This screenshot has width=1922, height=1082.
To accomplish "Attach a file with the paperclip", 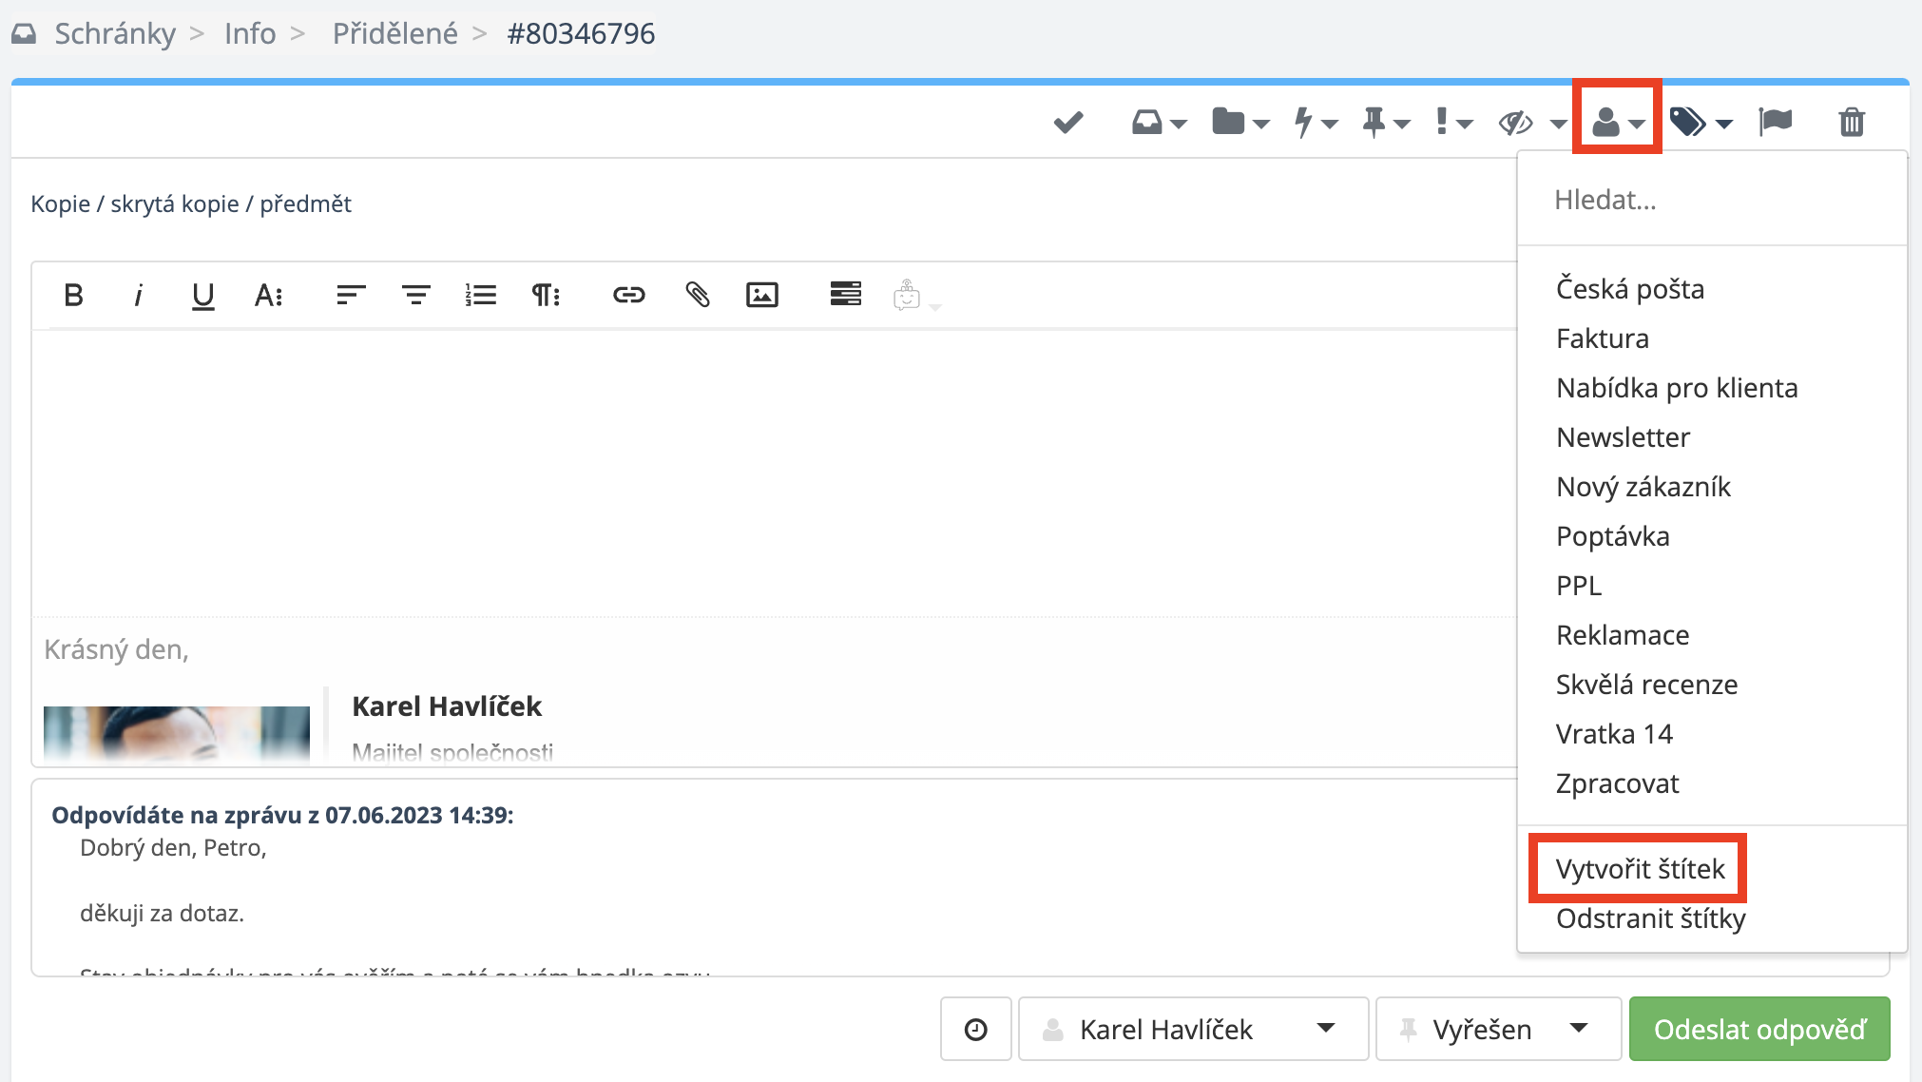I will point(698,296).
